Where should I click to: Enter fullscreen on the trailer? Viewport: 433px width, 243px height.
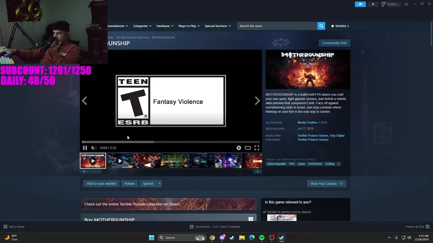(257, 148)
